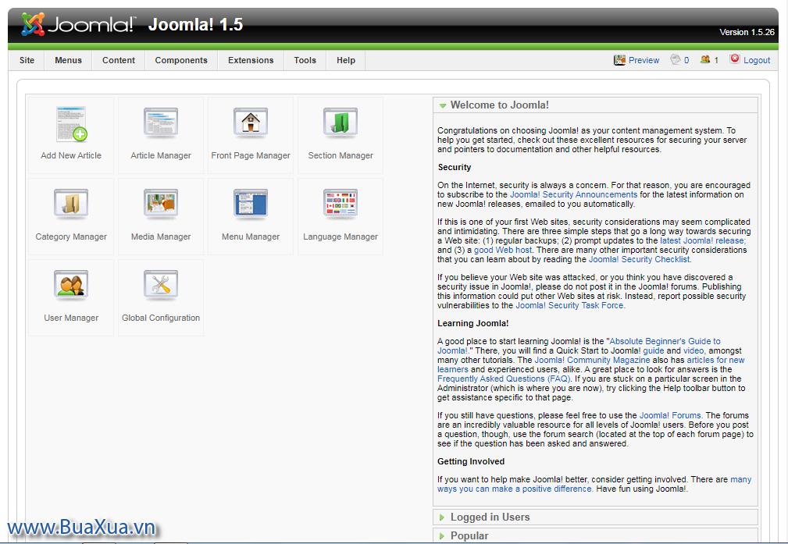Open the Menu Manager icon

pyautogui.click(x=250, y=204)
